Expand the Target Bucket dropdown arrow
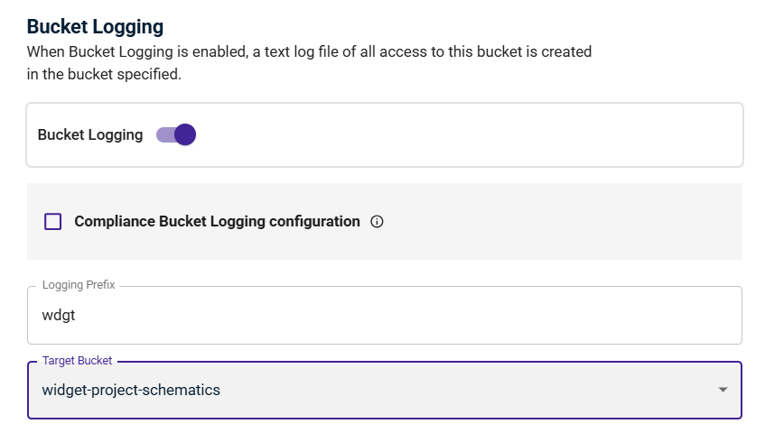765x433 pixels. (x=723, y=390)
